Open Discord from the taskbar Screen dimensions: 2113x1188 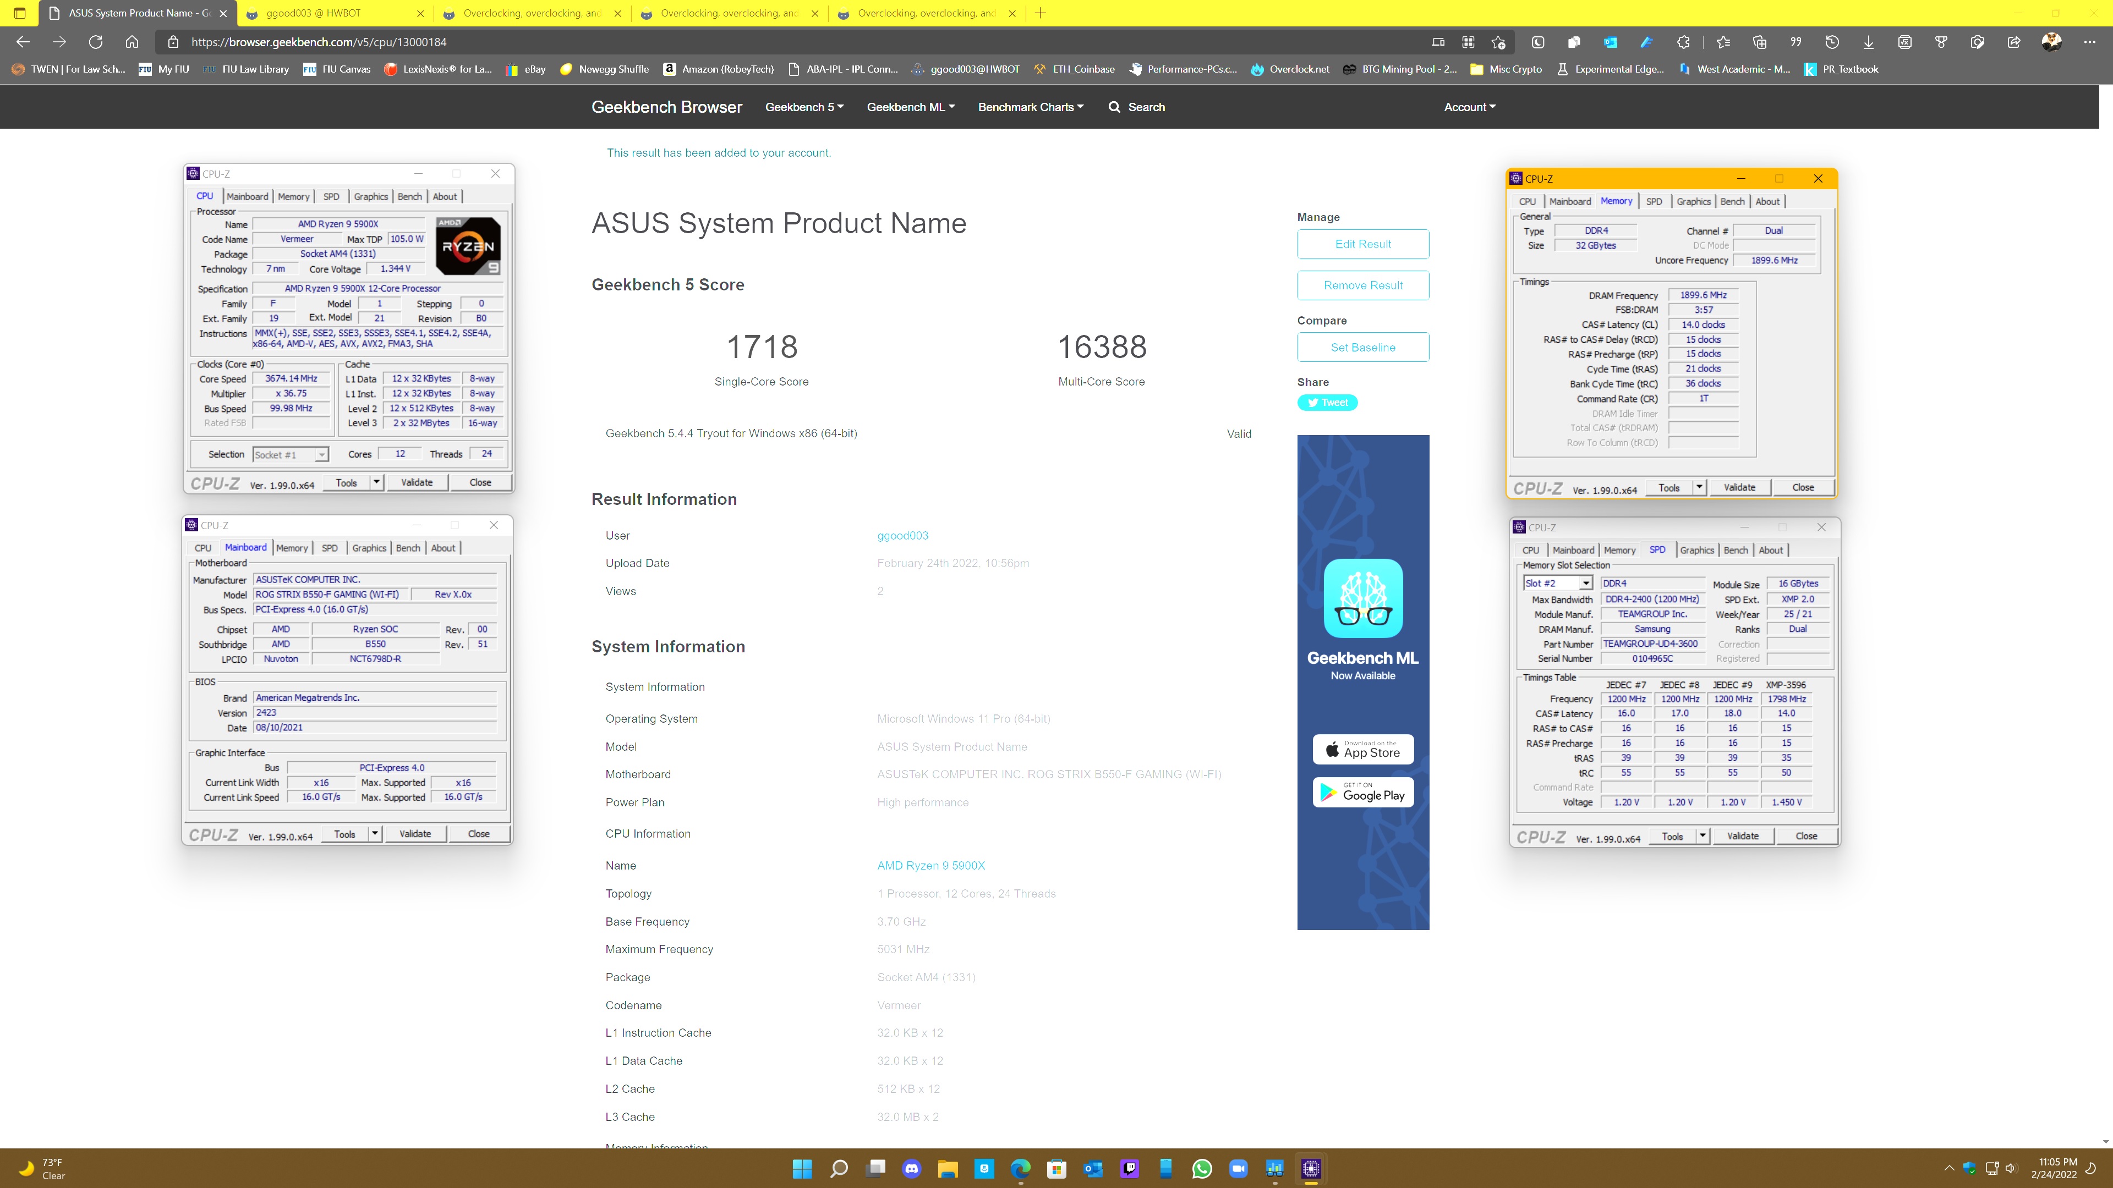911,1168
